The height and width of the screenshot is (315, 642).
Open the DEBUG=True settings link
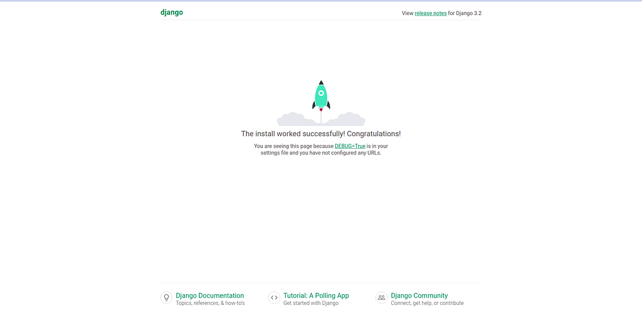tap(350, 146)
